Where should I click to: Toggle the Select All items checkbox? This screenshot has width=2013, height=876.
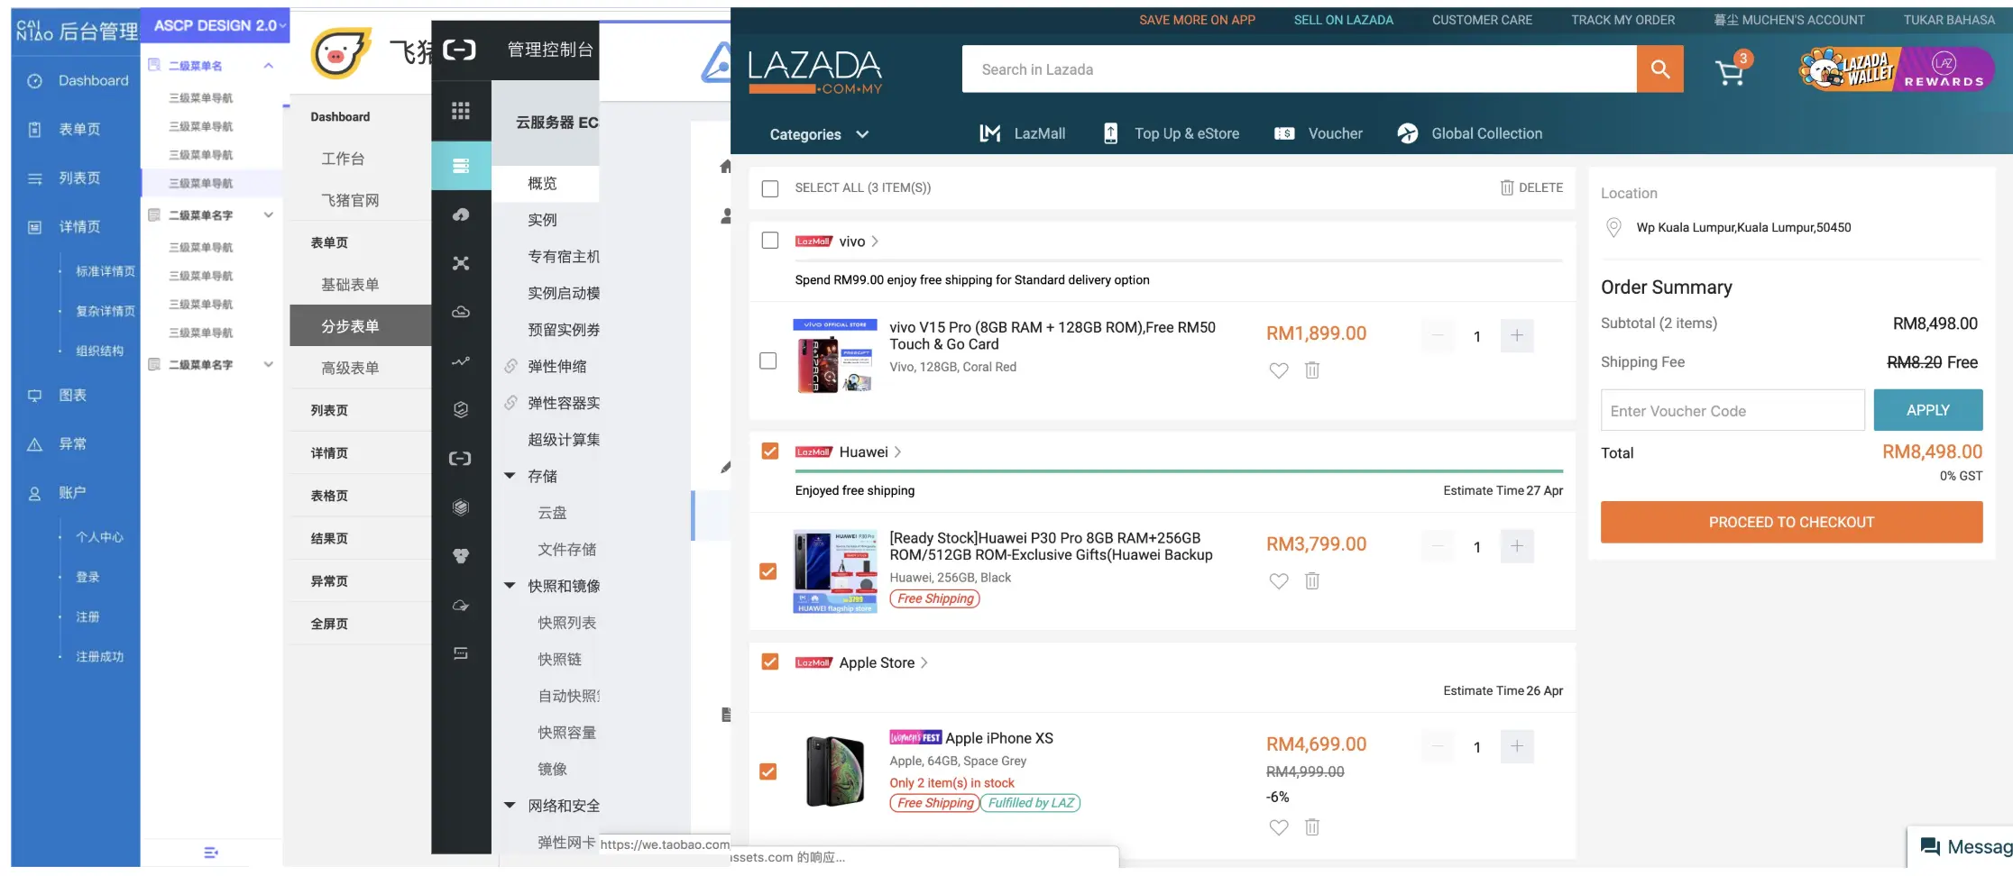[x=770, y=188]
